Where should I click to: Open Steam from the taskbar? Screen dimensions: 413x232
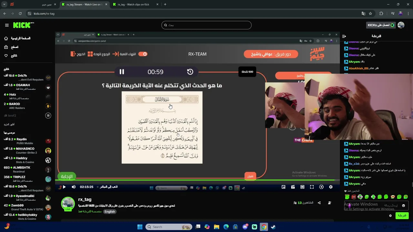(273, 227)
